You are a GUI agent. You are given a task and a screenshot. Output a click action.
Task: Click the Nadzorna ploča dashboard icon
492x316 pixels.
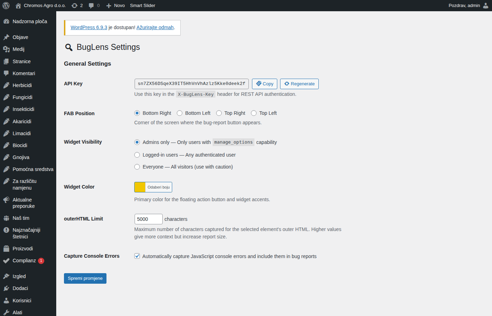(x=6, y=21)
